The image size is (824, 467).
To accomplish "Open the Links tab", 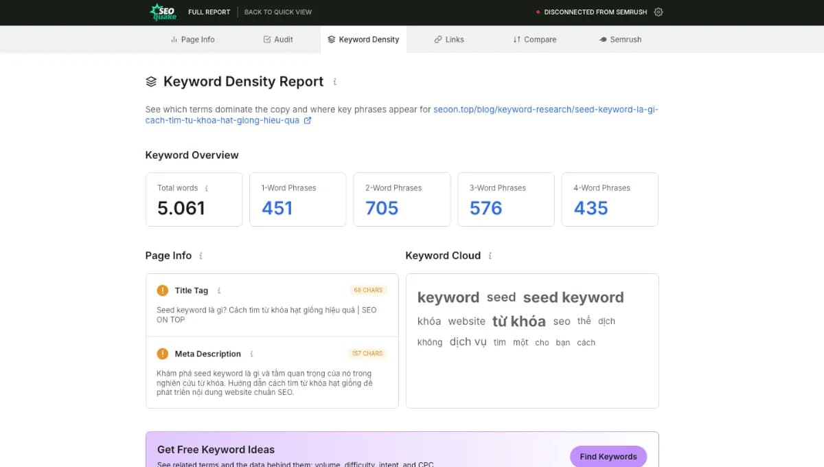I will [x=449, y=40].
